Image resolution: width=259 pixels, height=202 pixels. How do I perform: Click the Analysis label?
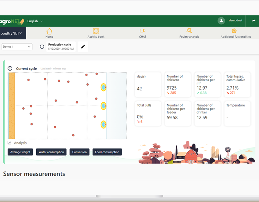[x=20, y=143]
